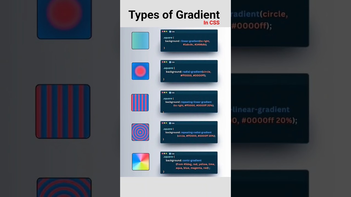Click the "(from 45deg, red, yellow, lime," line
351x197 pixels.
pyautogui.click(x=196, y=164)
